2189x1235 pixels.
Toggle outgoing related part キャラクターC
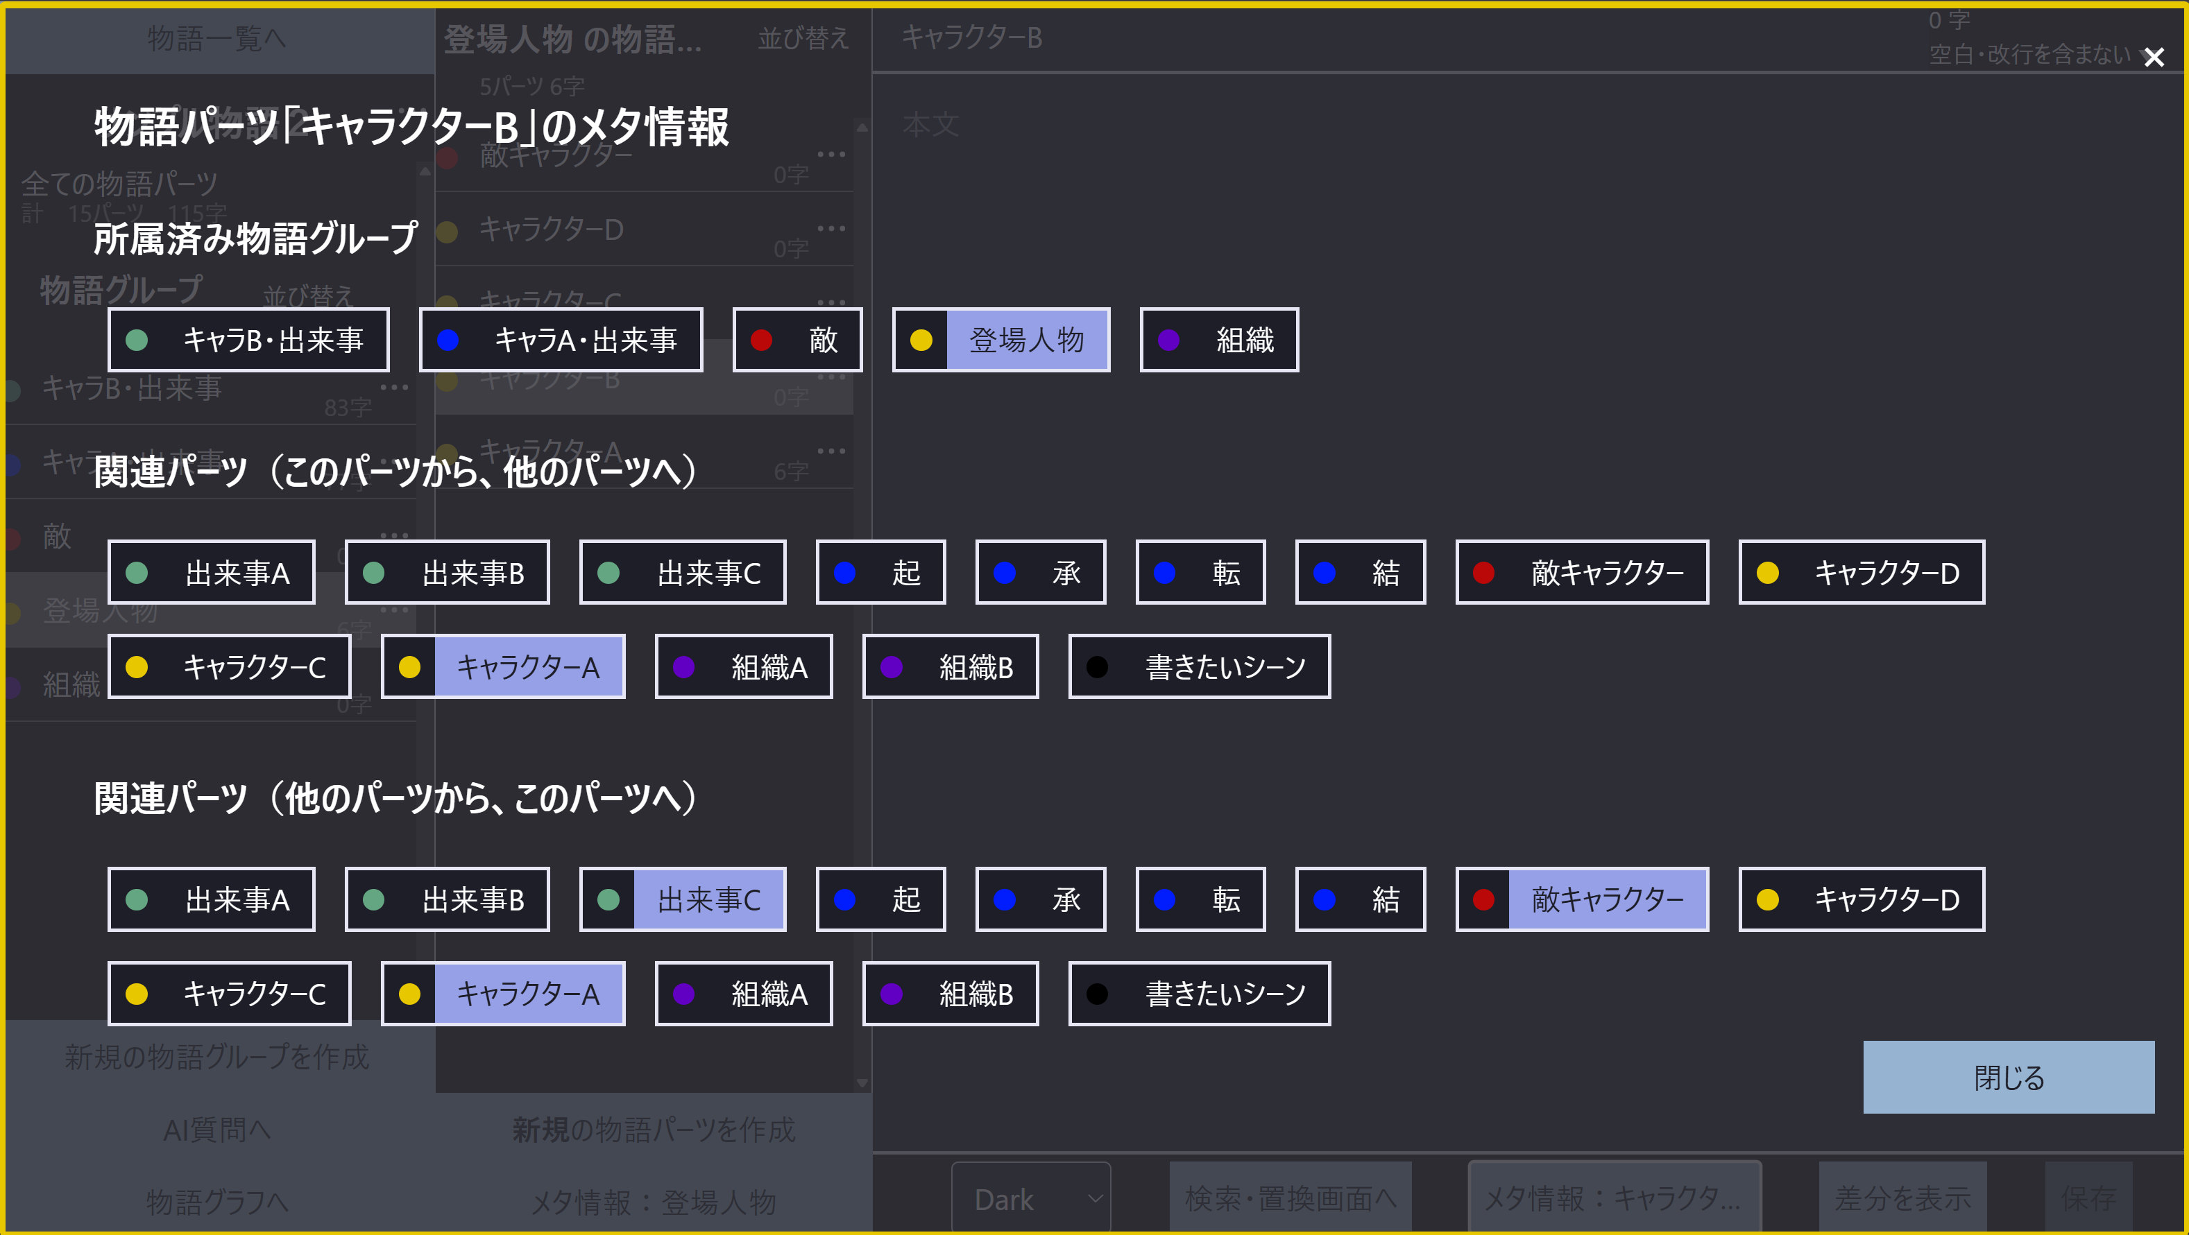[x=230, y=667]
